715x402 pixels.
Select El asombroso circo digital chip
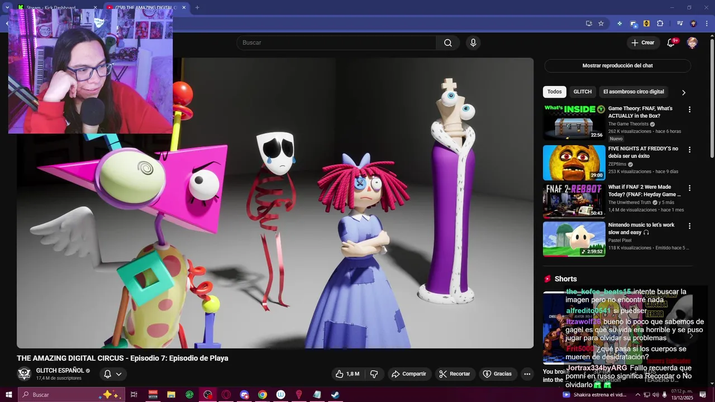click(x=633, y=92)
